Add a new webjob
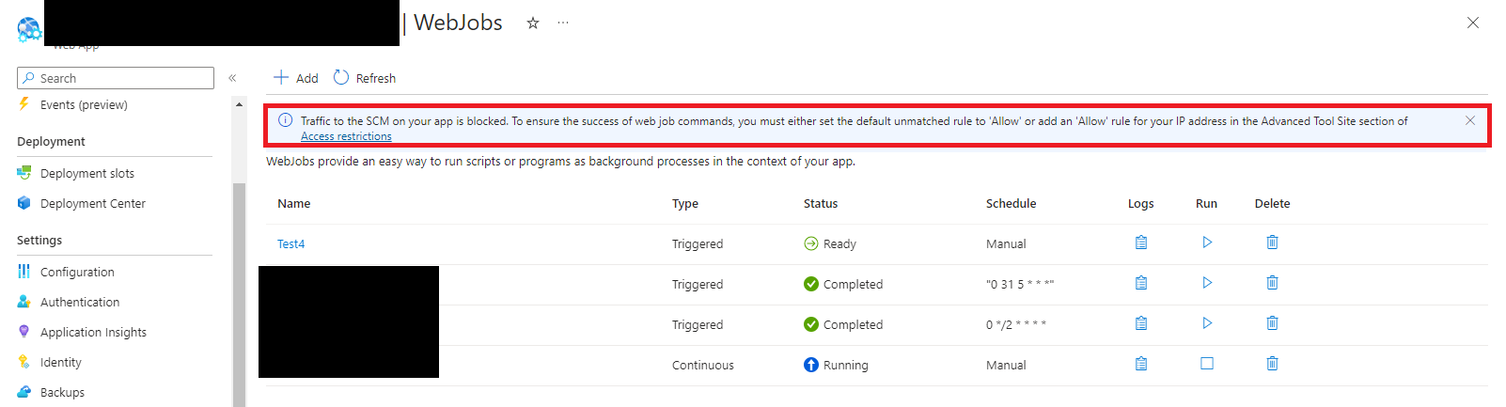This screenshot has height=407, width=1506. (296, 78)
